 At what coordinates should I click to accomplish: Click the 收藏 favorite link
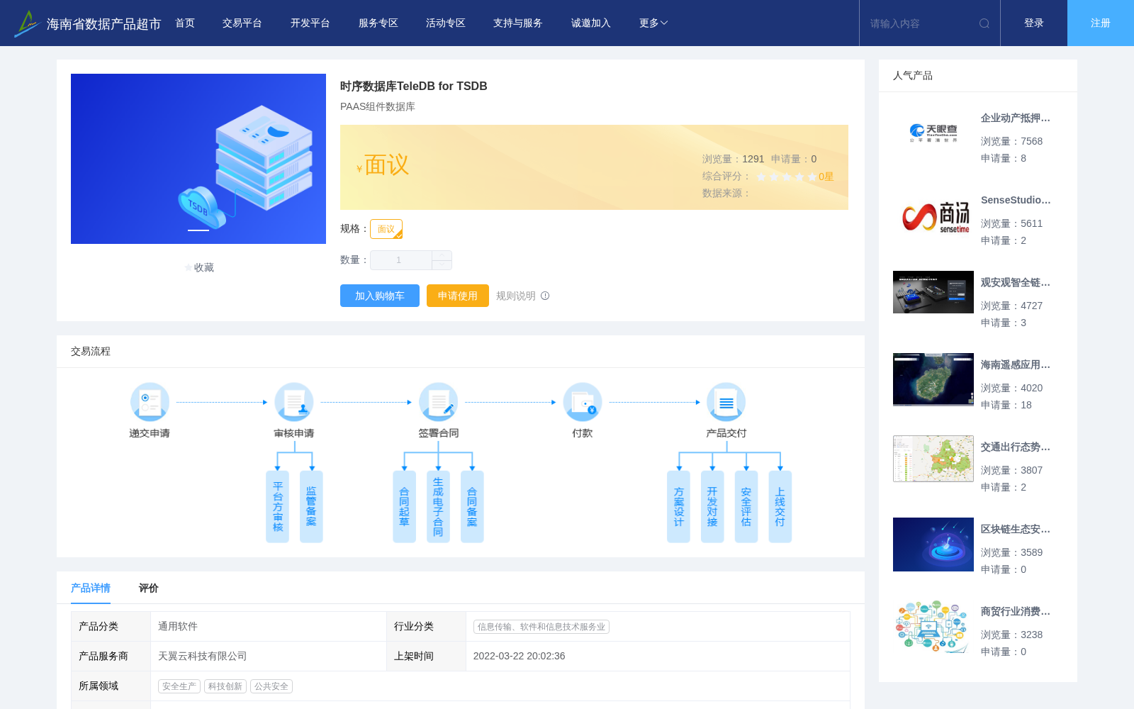click(x=204, y=267)
